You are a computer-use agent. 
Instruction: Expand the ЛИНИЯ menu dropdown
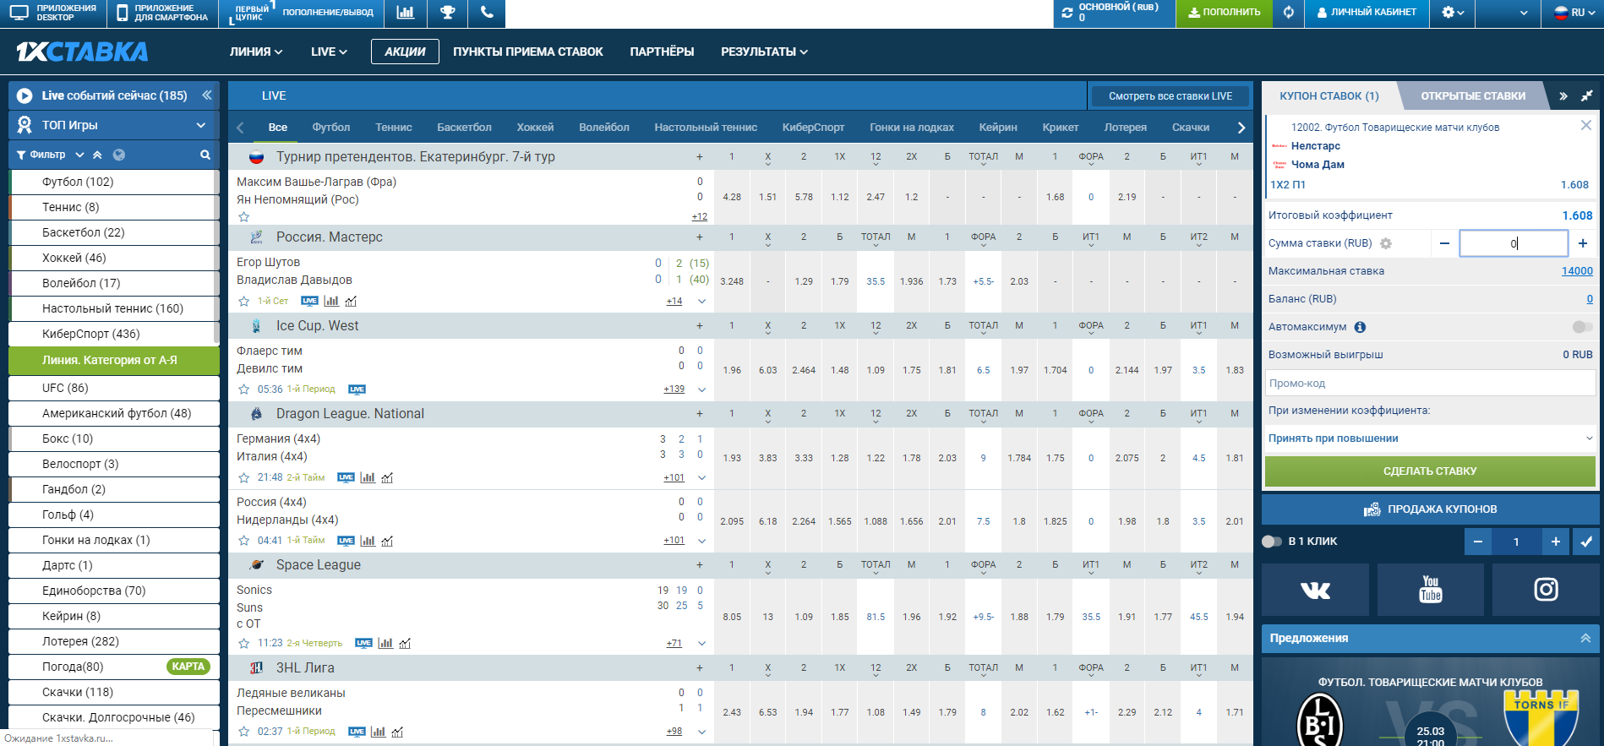point(255,52)
